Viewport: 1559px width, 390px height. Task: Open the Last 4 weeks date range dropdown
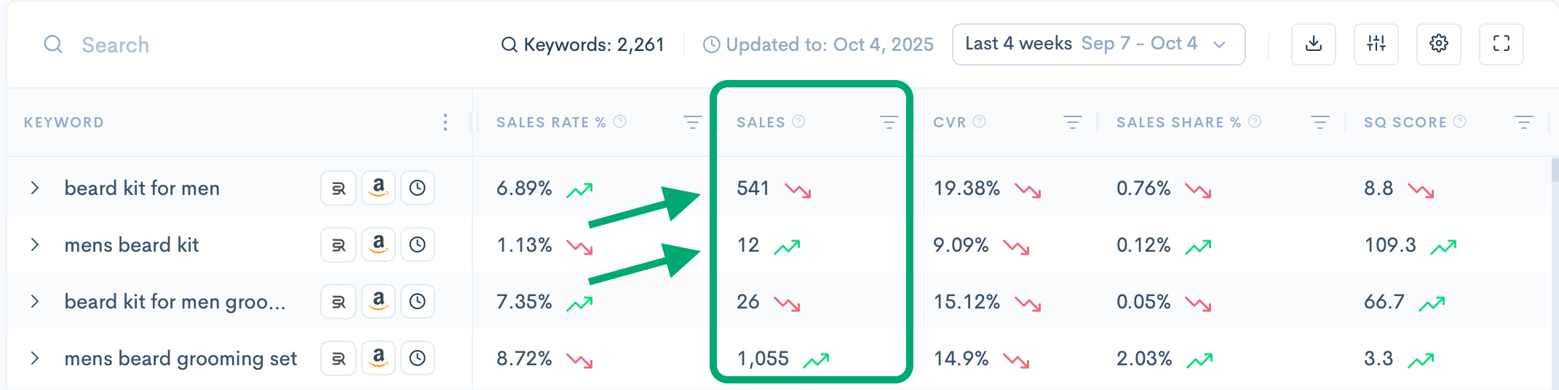pyautogui.click(x=1098, y=44)
